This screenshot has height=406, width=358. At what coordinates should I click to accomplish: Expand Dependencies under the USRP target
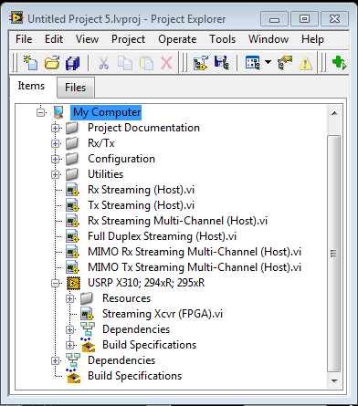[69, 329]
